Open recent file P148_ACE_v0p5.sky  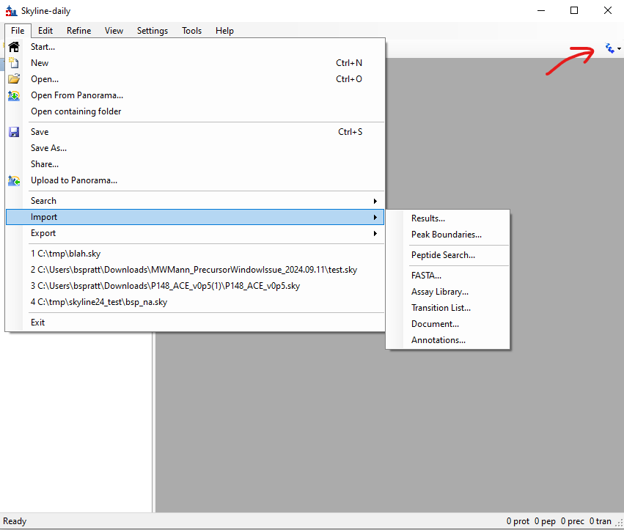click(x=165, y=286)
